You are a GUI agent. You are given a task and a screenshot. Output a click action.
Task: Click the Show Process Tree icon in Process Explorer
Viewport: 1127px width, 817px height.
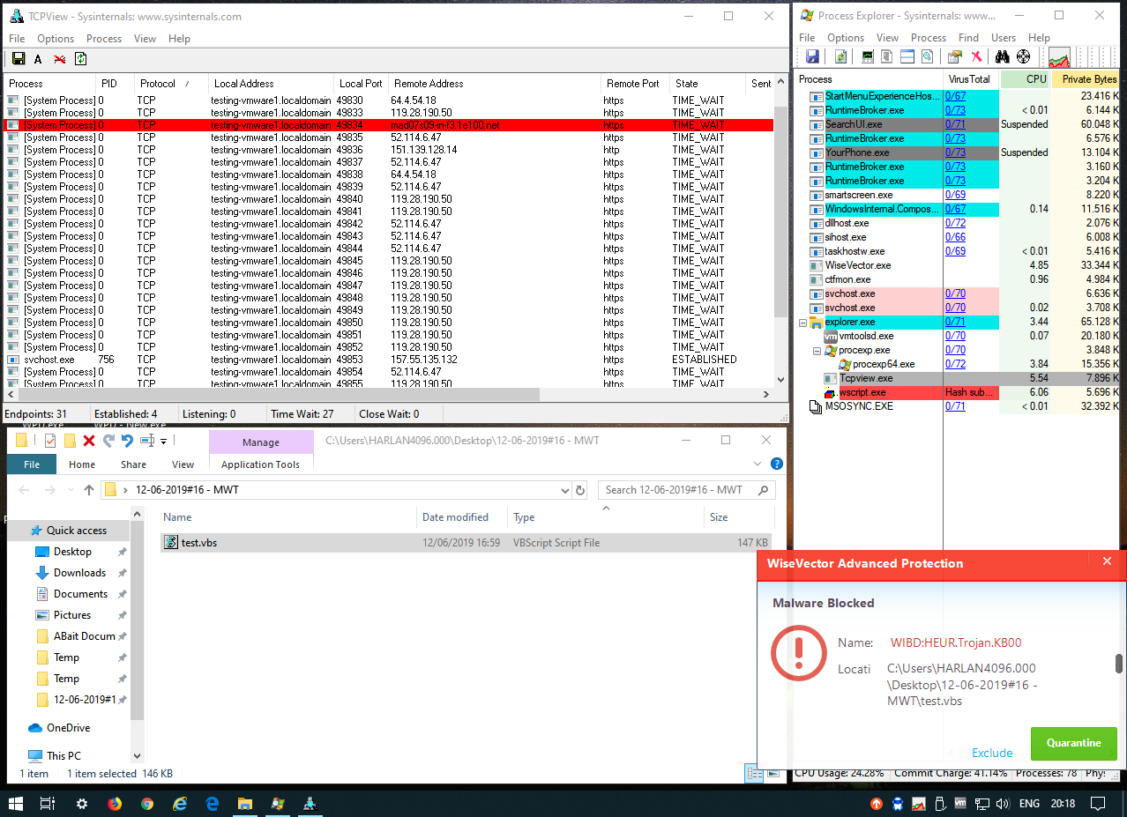click(888, 57)
